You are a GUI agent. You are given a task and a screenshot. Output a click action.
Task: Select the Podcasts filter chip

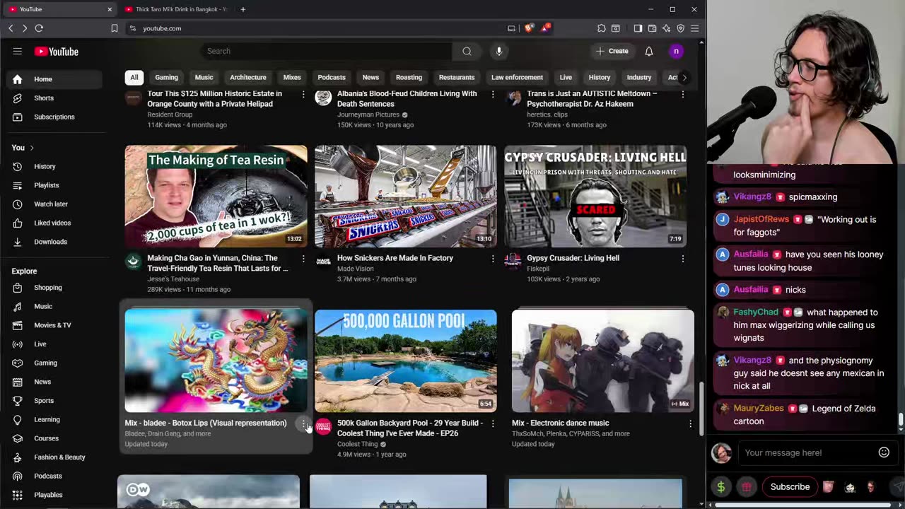pos(332,77)
